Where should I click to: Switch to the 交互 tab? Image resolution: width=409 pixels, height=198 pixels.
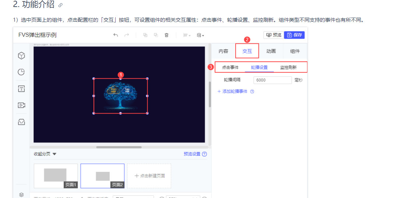coord(247,51)
